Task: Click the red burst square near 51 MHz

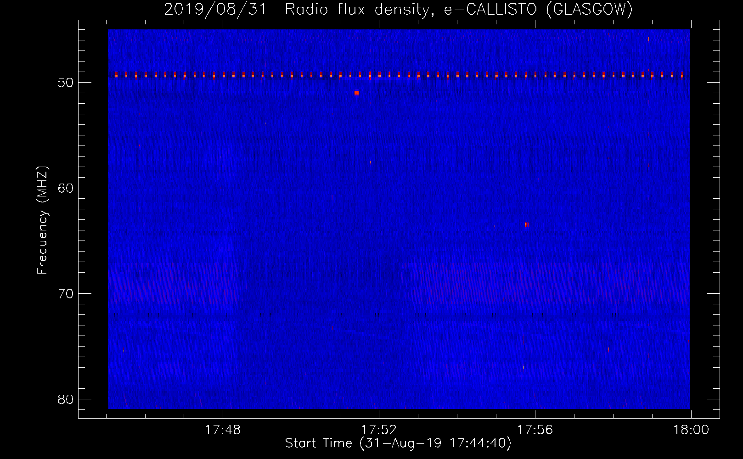Action: click(356, 93)
